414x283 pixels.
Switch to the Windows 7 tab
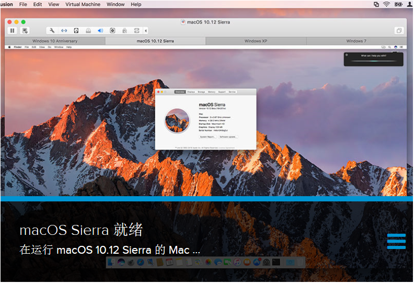(356, 41)
